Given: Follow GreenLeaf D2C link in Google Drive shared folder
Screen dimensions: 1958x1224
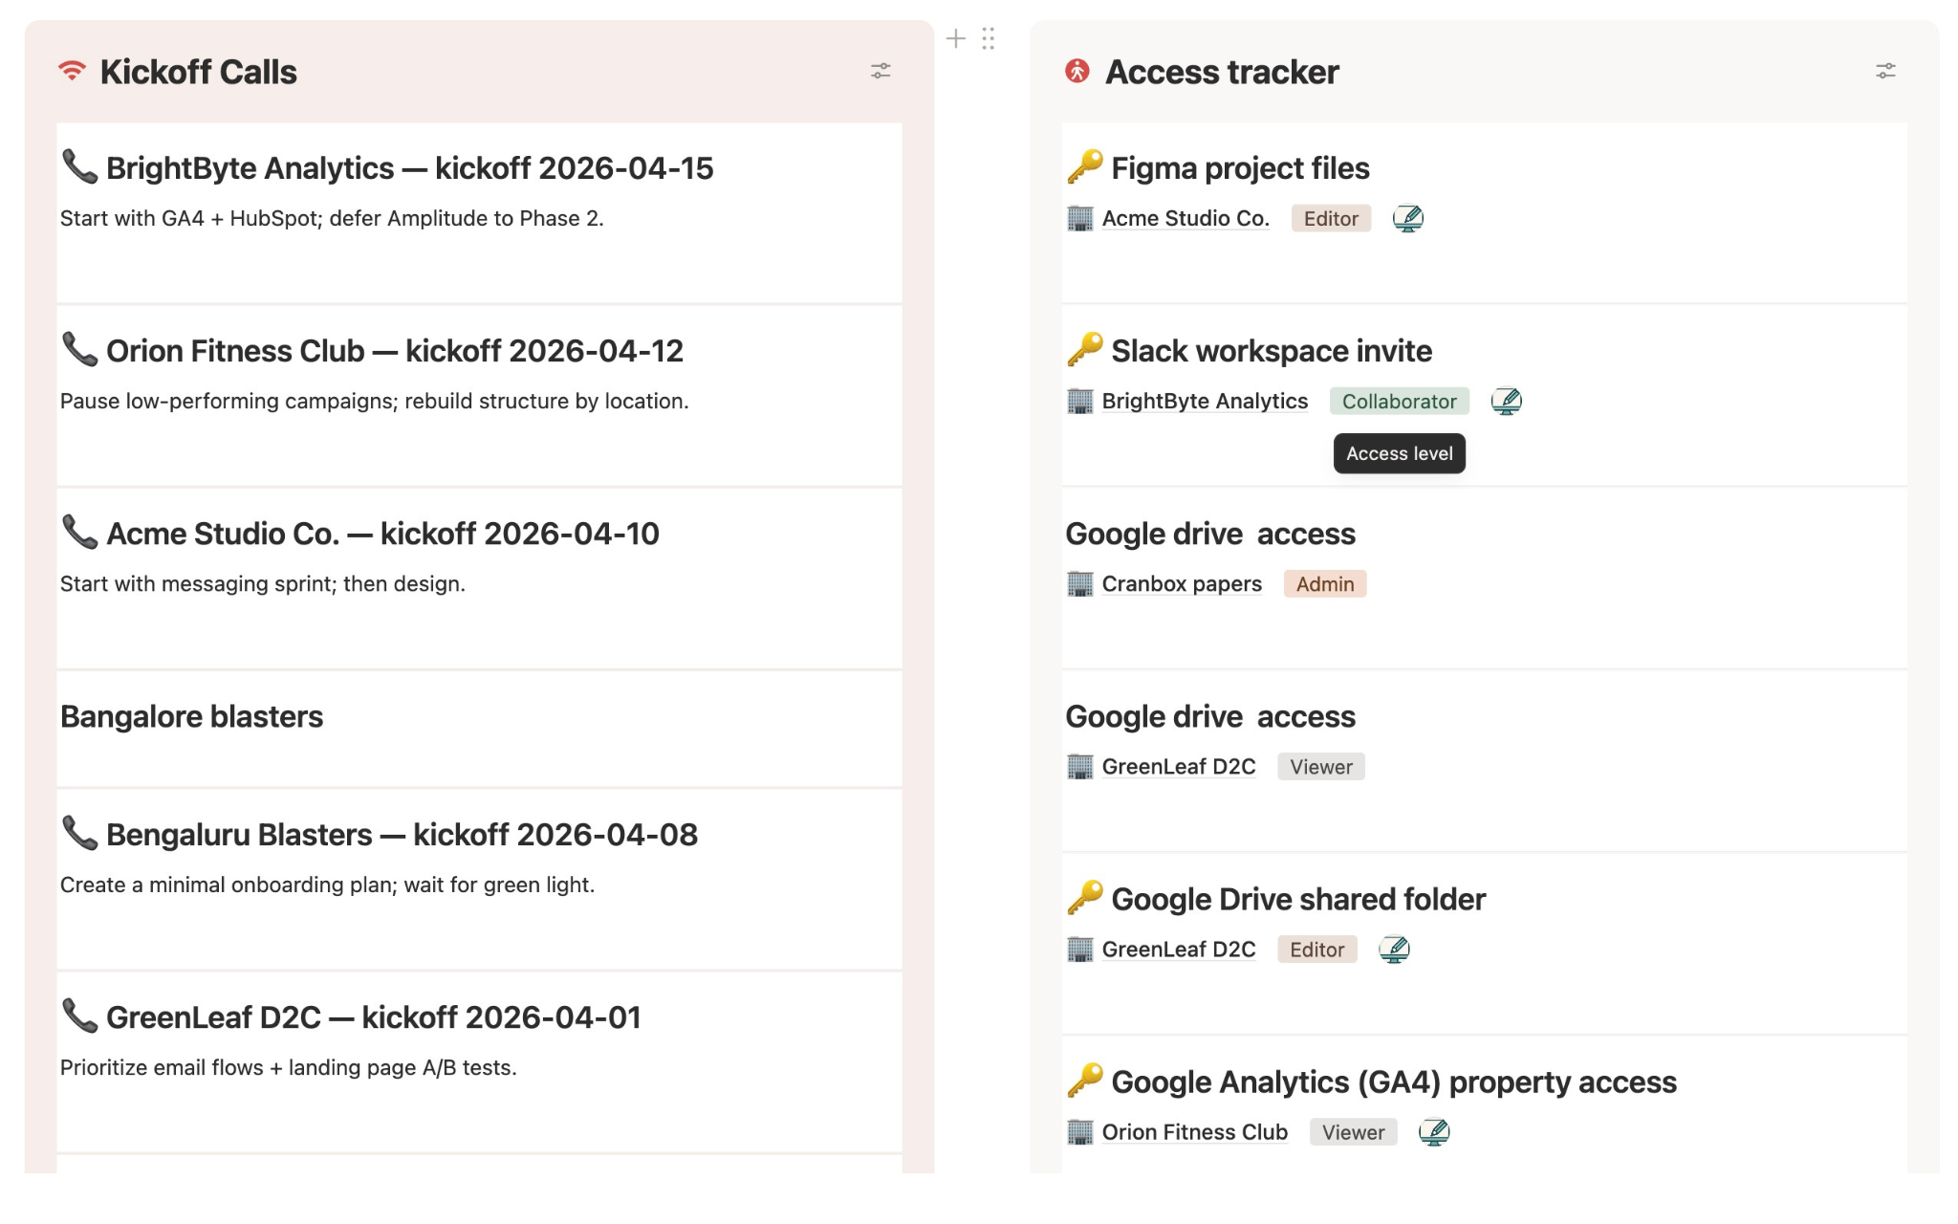Looking at the screenshot, I should [x=1179, y=949].
